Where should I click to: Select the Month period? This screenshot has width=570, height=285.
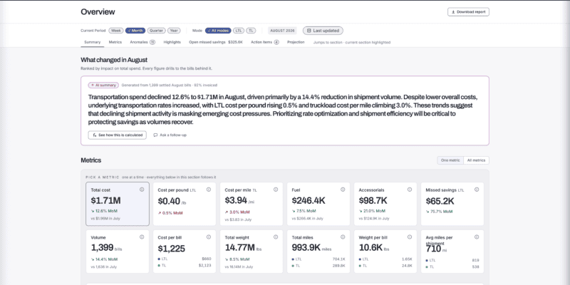pos(135,31)
